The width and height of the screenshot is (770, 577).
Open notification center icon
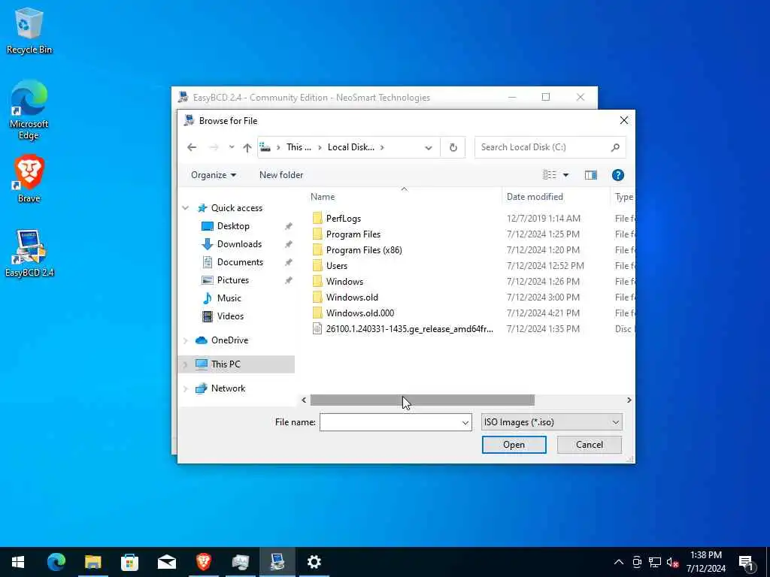[x=747, y=562]
